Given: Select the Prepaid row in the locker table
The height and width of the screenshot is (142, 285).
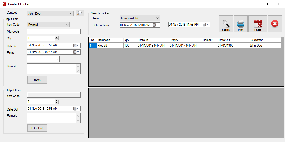Looking at the screenshot, I should point(185,46).
